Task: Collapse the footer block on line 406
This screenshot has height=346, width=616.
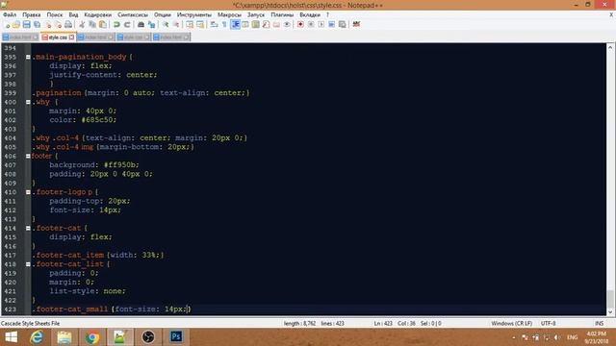Action: [28, 156]
